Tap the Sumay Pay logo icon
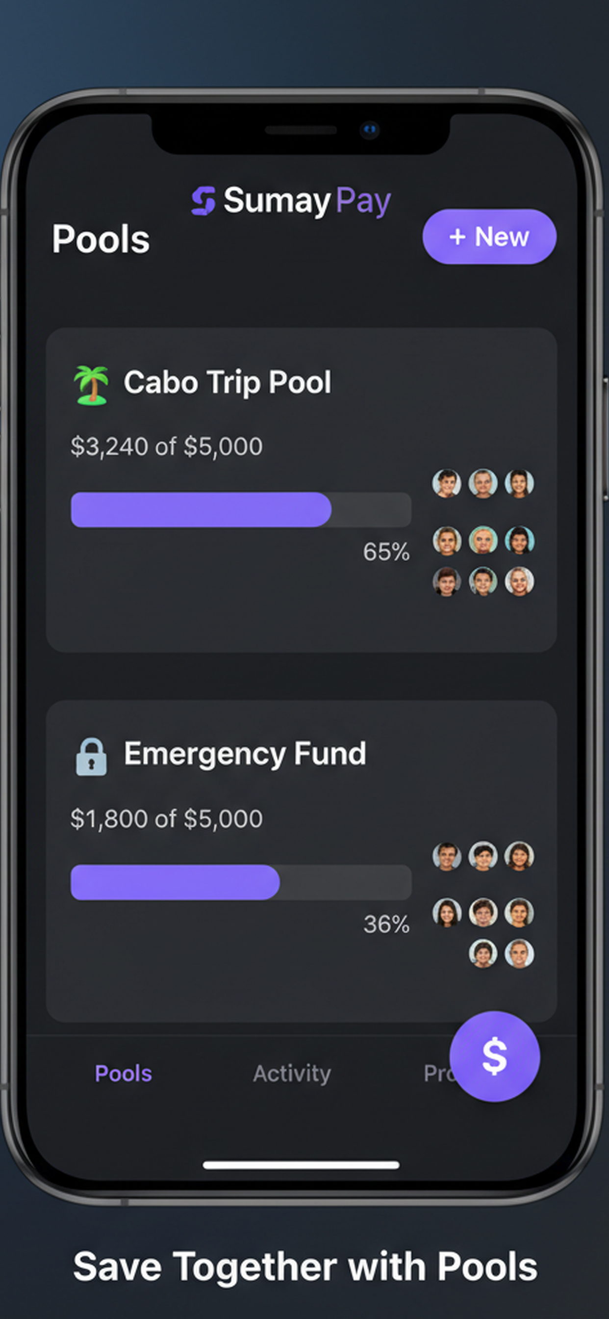 pyautogui.click(x=203, y=200)
